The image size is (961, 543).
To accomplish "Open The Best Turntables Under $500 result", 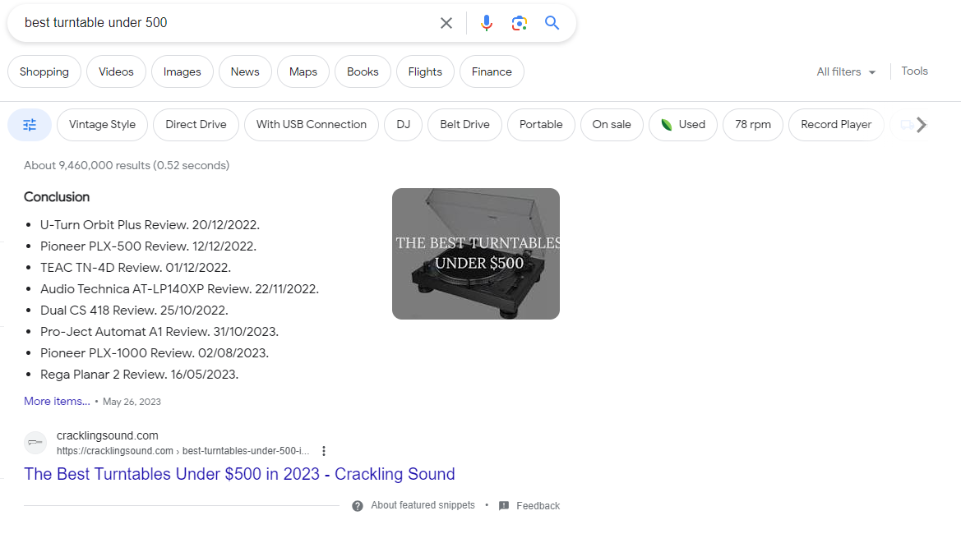I will pyautogui.click(x=239, y=474).
